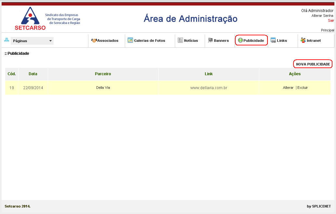Image resolution: width=336 pixels, height=214 pixels.
Task: Click the Setcarso 2014. footer text
Action: click(18, 206)
